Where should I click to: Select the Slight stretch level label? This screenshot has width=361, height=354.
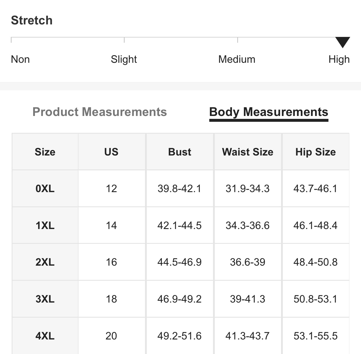click(x=124, y=59)
